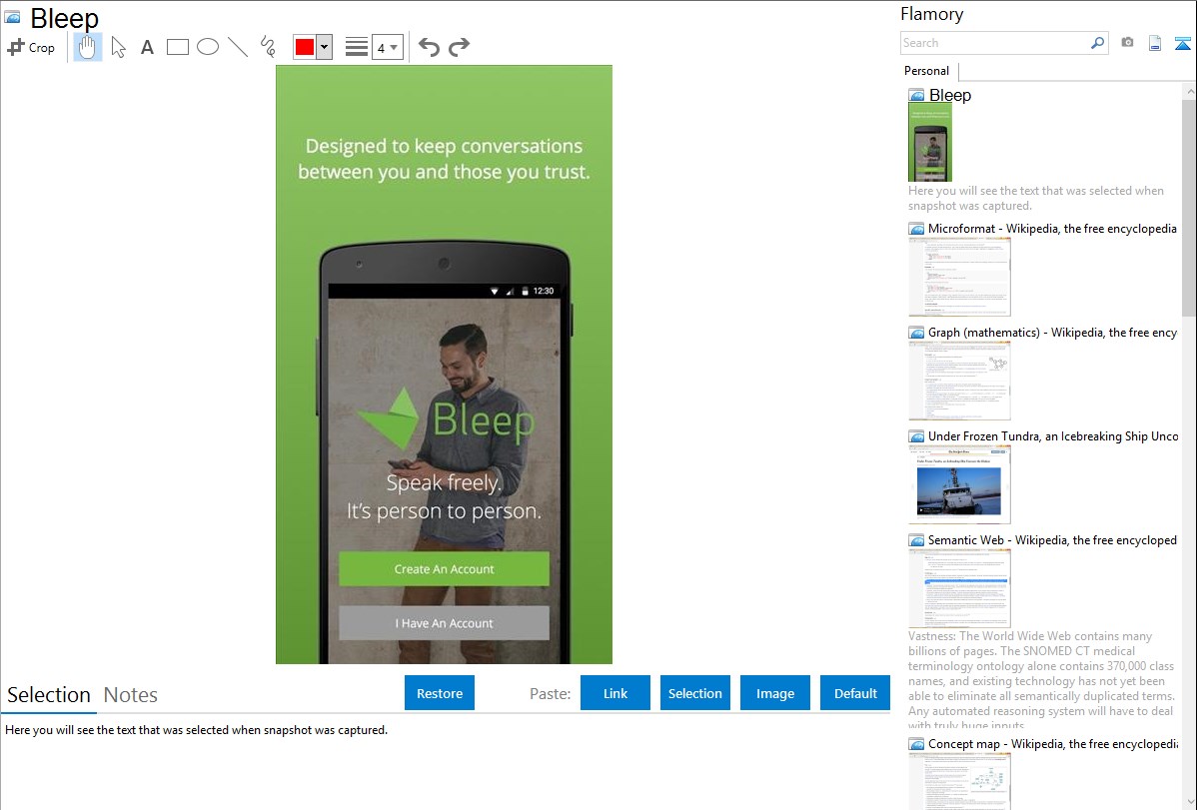Click the Paste Selection button
Viewport: 1197px width, 810px height.
coord(694,693)
